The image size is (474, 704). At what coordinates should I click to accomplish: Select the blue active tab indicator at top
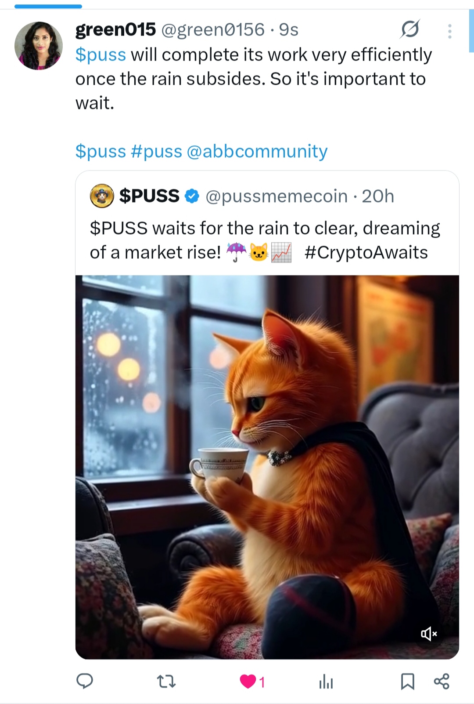[x=48, y=6]
